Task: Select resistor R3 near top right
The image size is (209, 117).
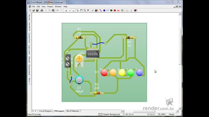Action: tap(129, 38)
